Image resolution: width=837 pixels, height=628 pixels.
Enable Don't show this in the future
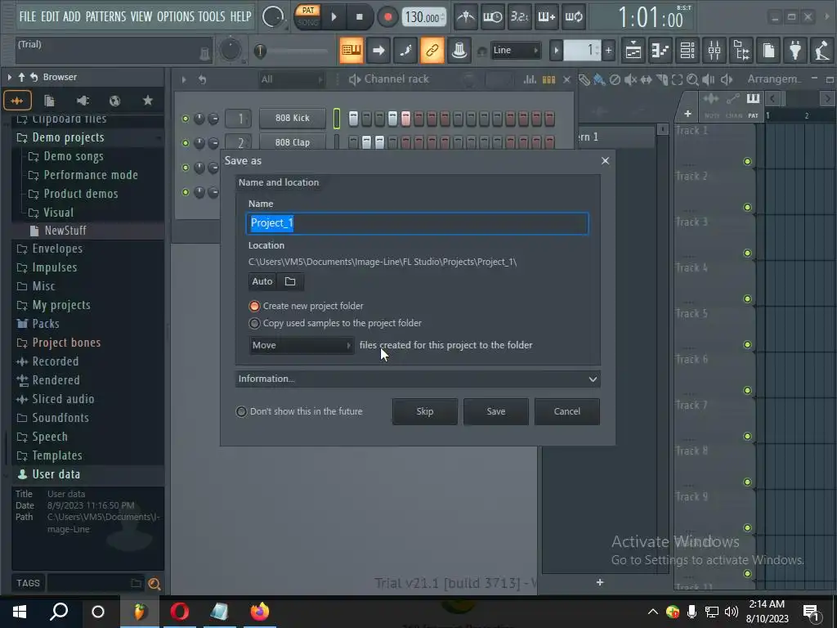click(x=241, y=412)
